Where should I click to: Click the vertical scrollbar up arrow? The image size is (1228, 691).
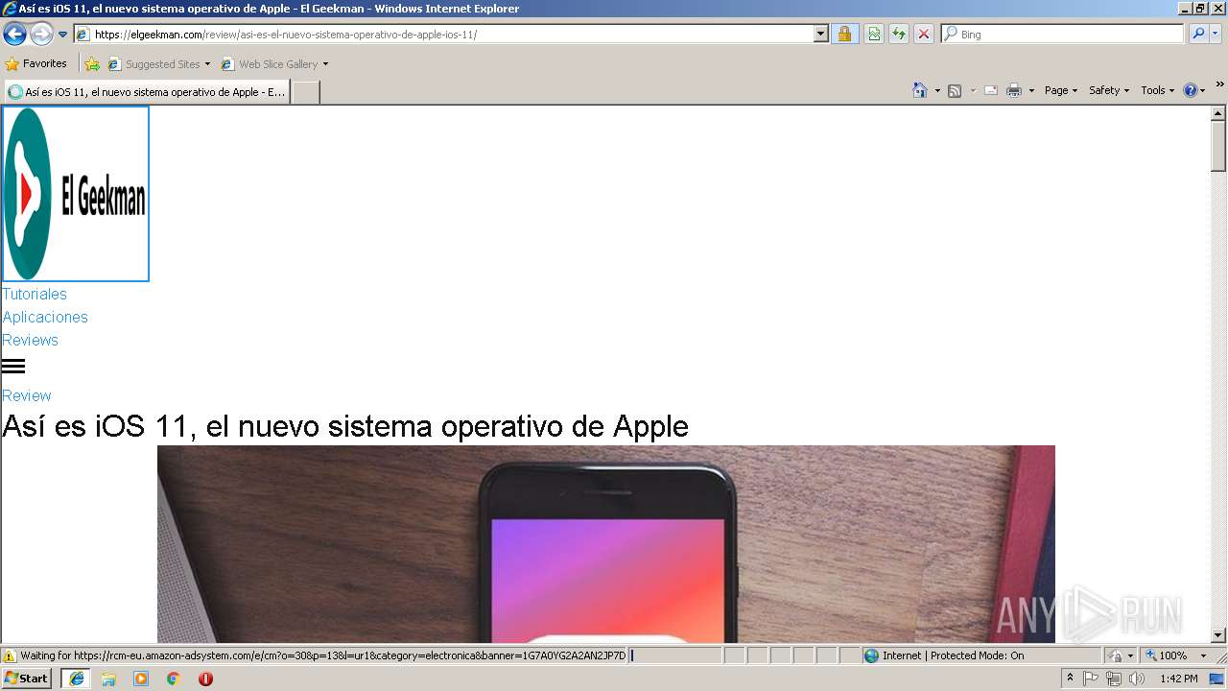(x=1218, y=113)
